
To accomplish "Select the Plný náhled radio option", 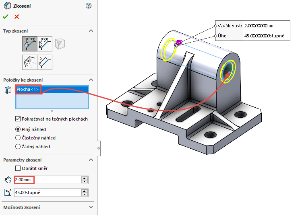I will coord(18,129).
